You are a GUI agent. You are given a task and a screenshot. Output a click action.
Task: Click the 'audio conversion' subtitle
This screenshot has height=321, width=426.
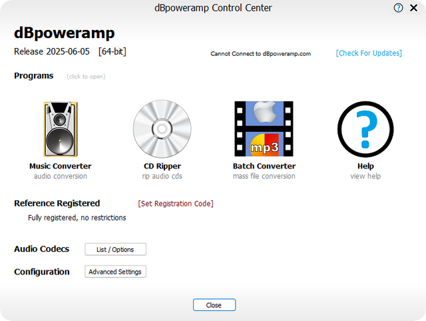click(x=61, y=176)
